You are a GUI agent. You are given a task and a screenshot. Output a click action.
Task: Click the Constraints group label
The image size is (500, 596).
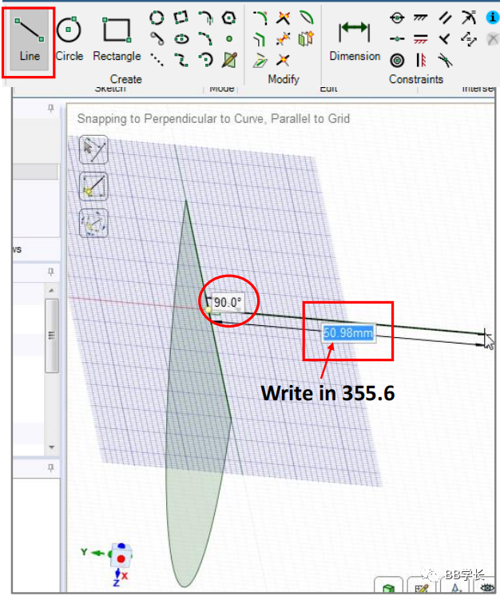(416, 79)
